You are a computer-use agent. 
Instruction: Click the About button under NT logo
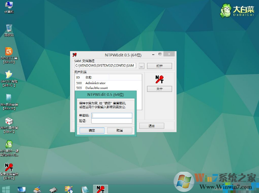(x=160, y=89)
